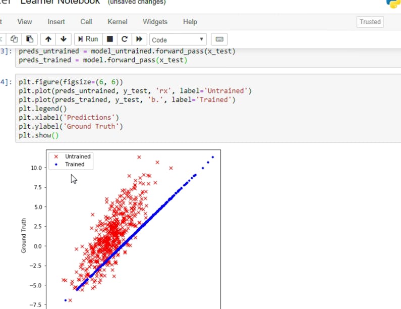The image size is (401, 309).
Task: Move selected cell up with the arrow
Action: click(x=48, y=39)
